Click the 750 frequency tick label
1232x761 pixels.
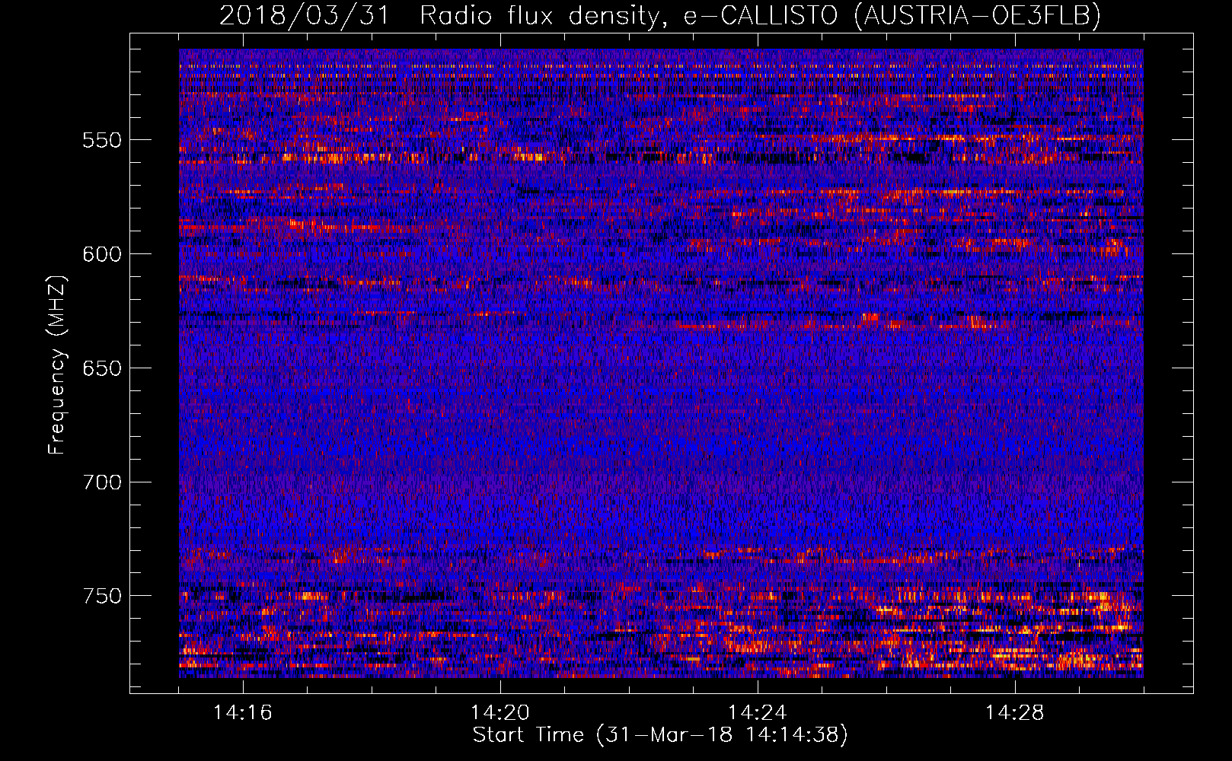(x=102, y=596)
